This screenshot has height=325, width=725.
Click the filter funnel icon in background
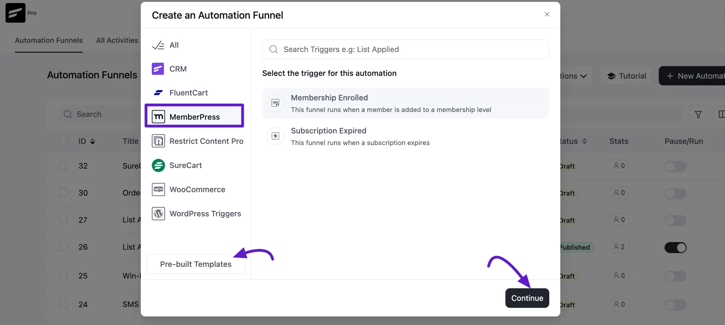point(698,114)
